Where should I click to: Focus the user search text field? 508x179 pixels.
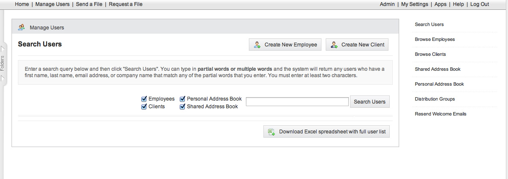tap(297, 101)
